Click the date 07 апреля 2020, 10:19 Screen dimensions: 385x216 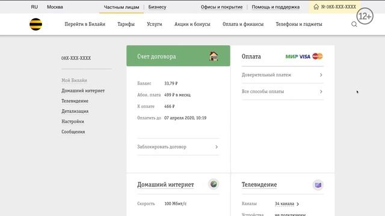pyautogui.click(x=185, y=118)
